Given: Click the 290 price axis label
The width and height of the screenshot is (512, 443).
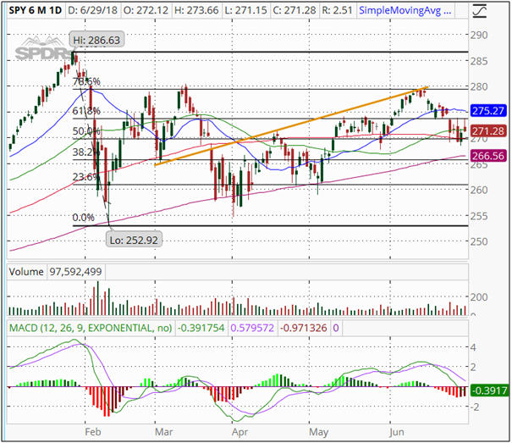Looking at the screenshot, I should pyautogui.click(x=479, y=35).
